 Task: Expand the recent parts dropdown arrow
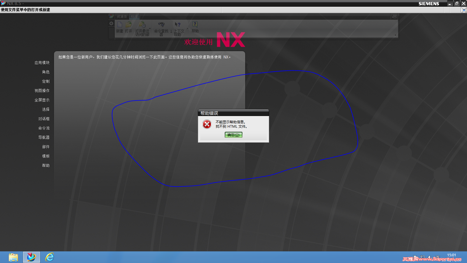coord(150,28)
